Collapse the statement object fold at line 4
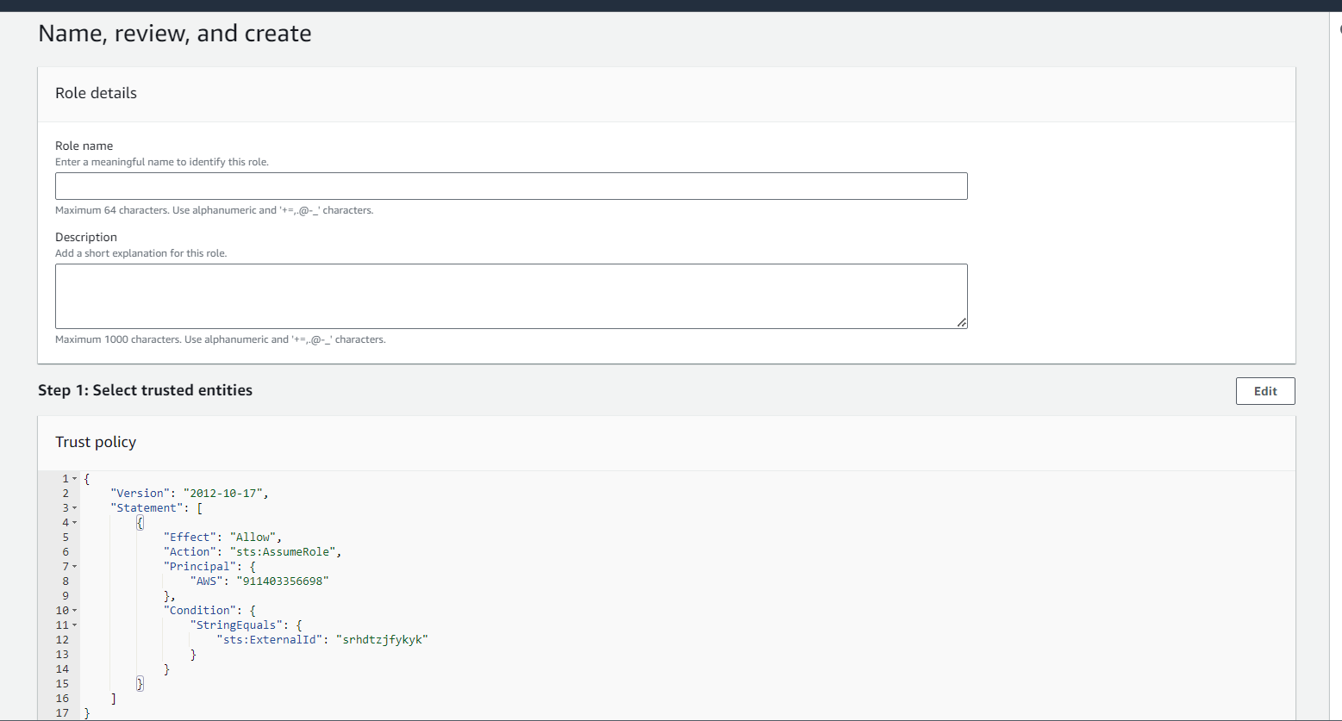The width and height of the screenshot is (1342, 721). click(75, 523)
